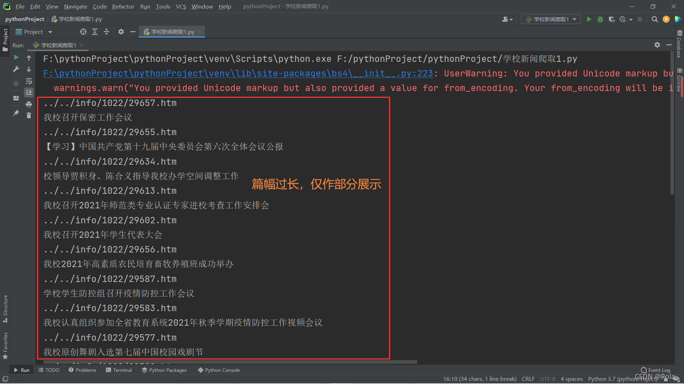Run with coverage icon in toolbar
This screenshot has width=684, height=384.
coord(611,20)
